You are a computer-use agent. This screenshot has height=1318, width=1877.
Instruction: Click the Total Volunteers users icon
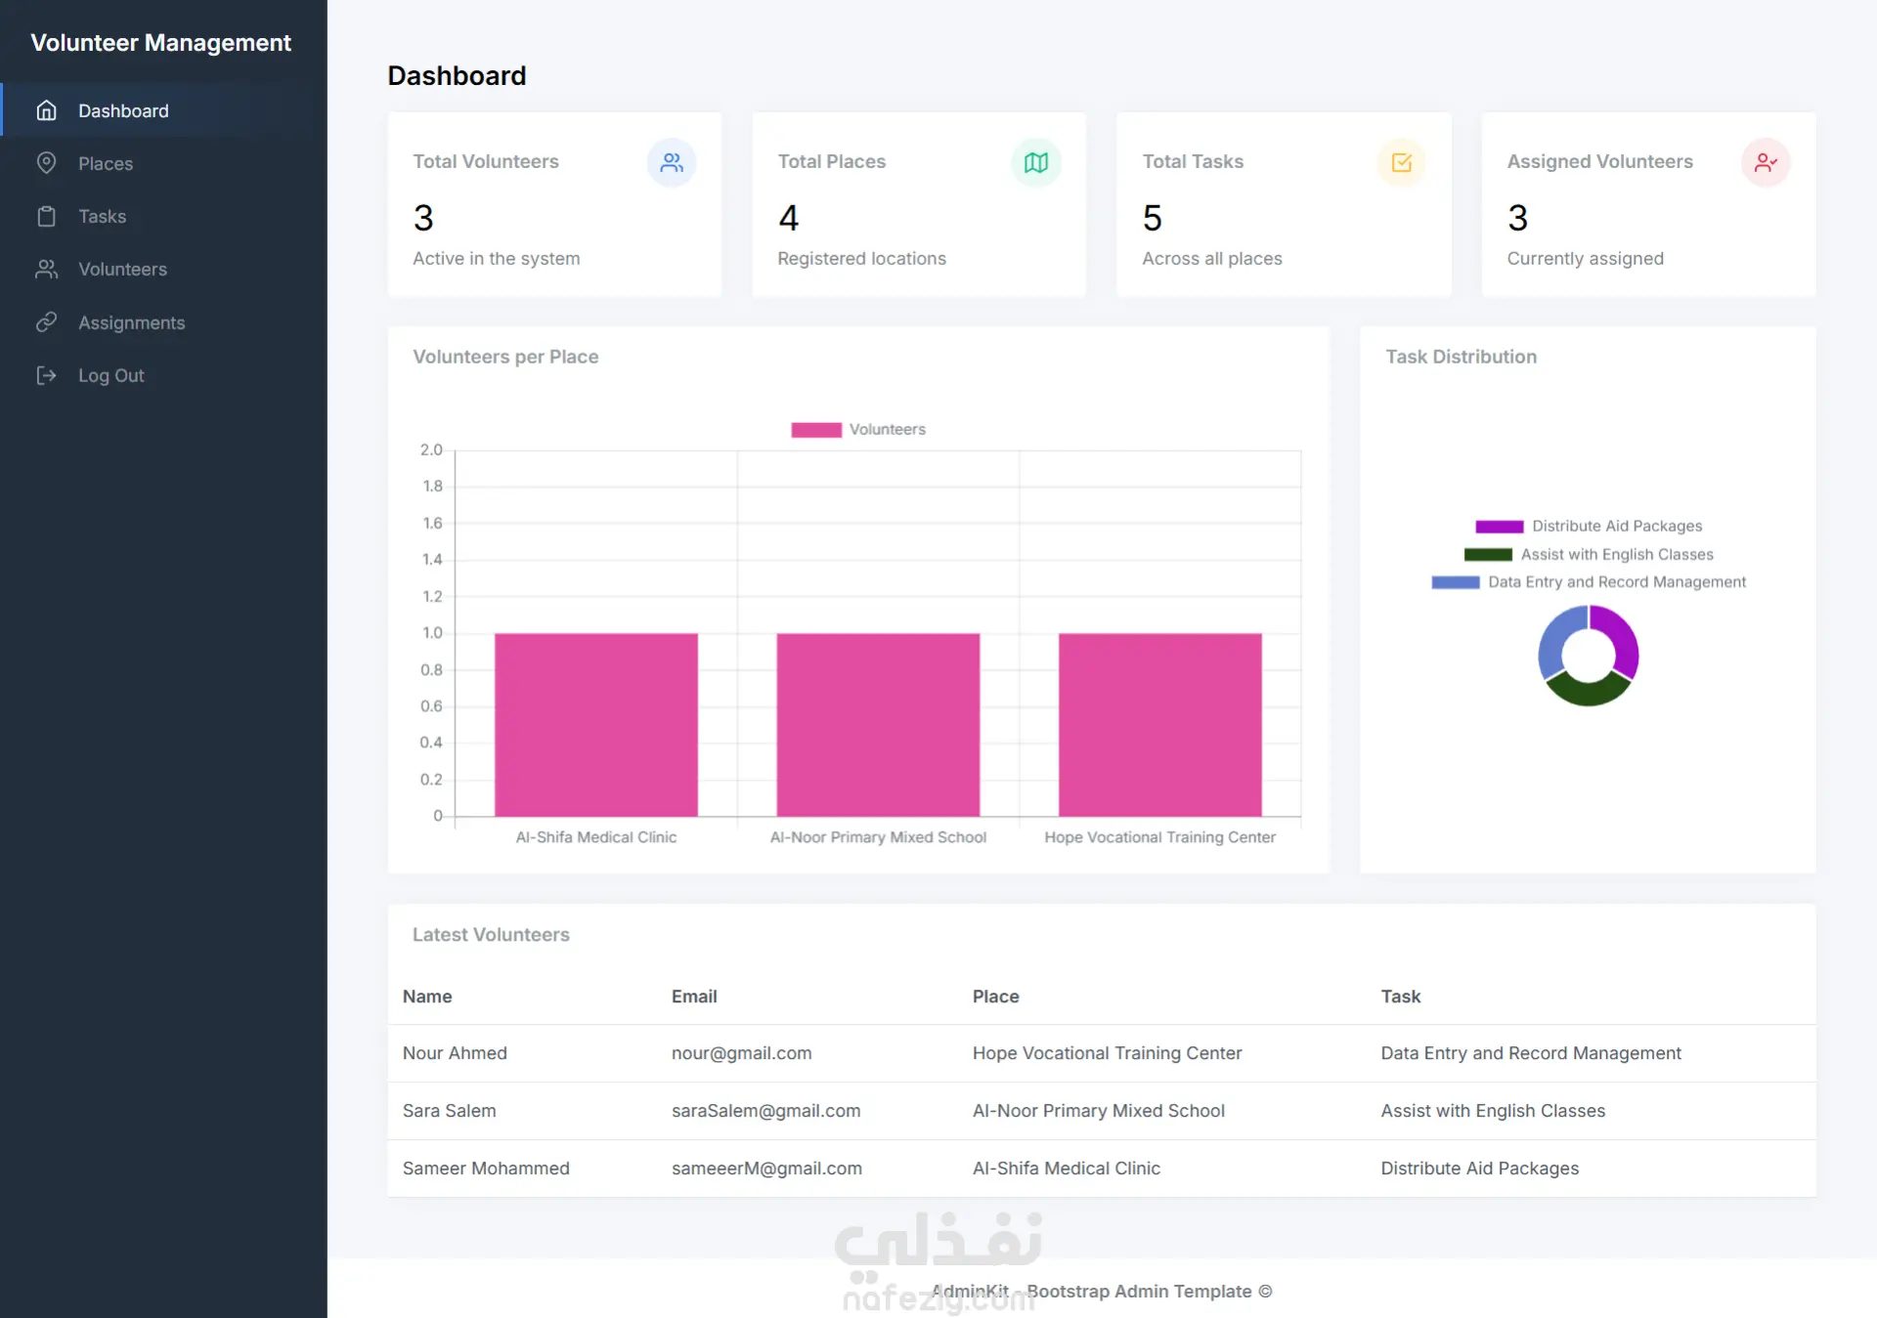tap(671, 162)
